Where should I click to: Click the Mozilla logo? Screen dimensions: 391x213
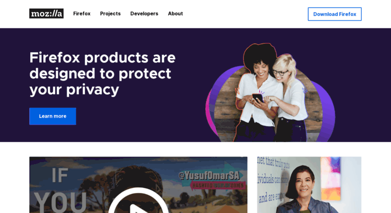(46, 14)
